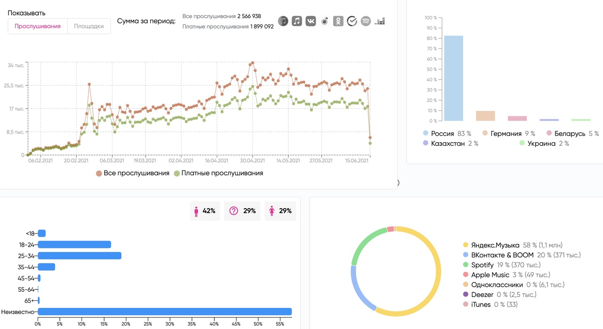Click the 25-34 age group bar
The height and width of the screenshot is (329, 603).
point(80,256)
